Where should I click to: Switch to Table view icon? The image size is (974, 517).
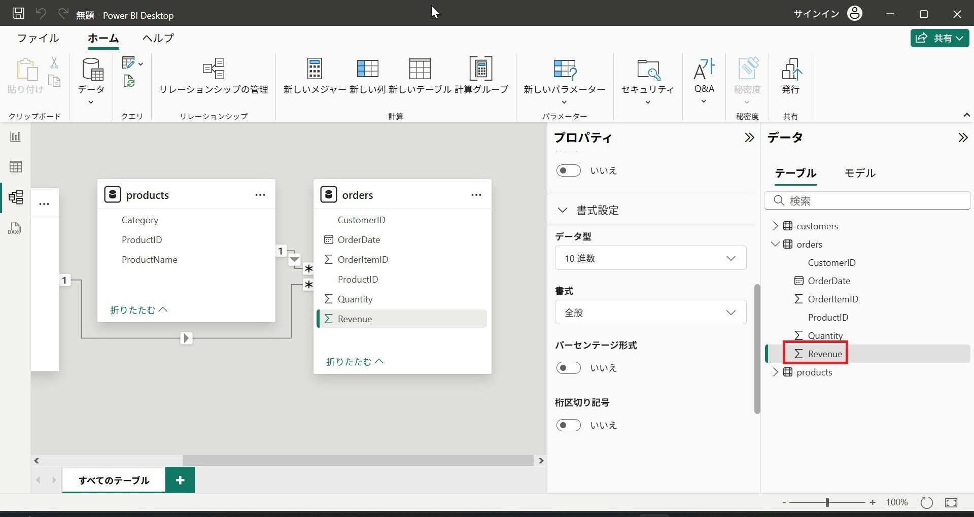16,166
